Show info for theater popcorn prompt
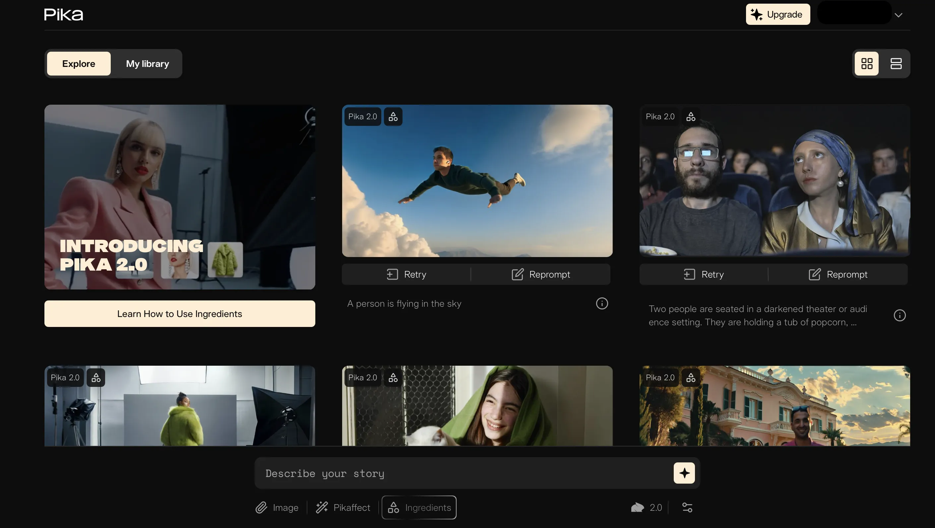 click(900, 315)
